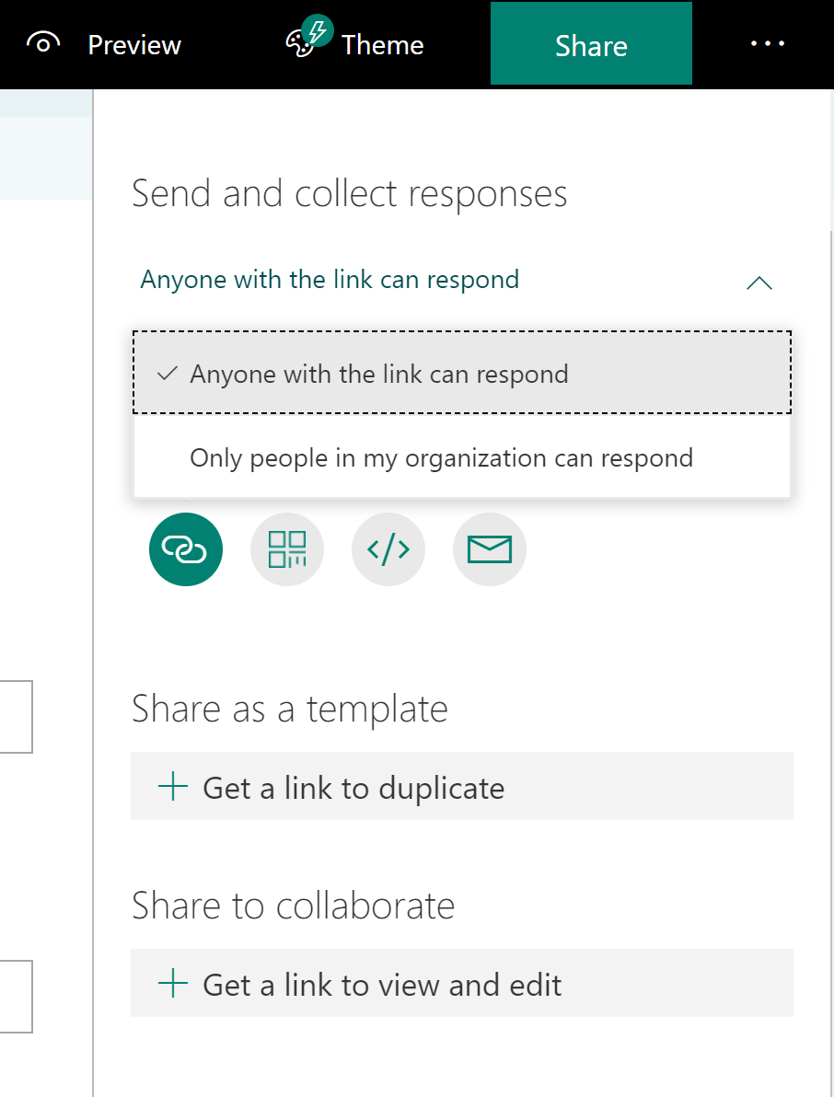Open the form Preview

[x=103, y=45]
